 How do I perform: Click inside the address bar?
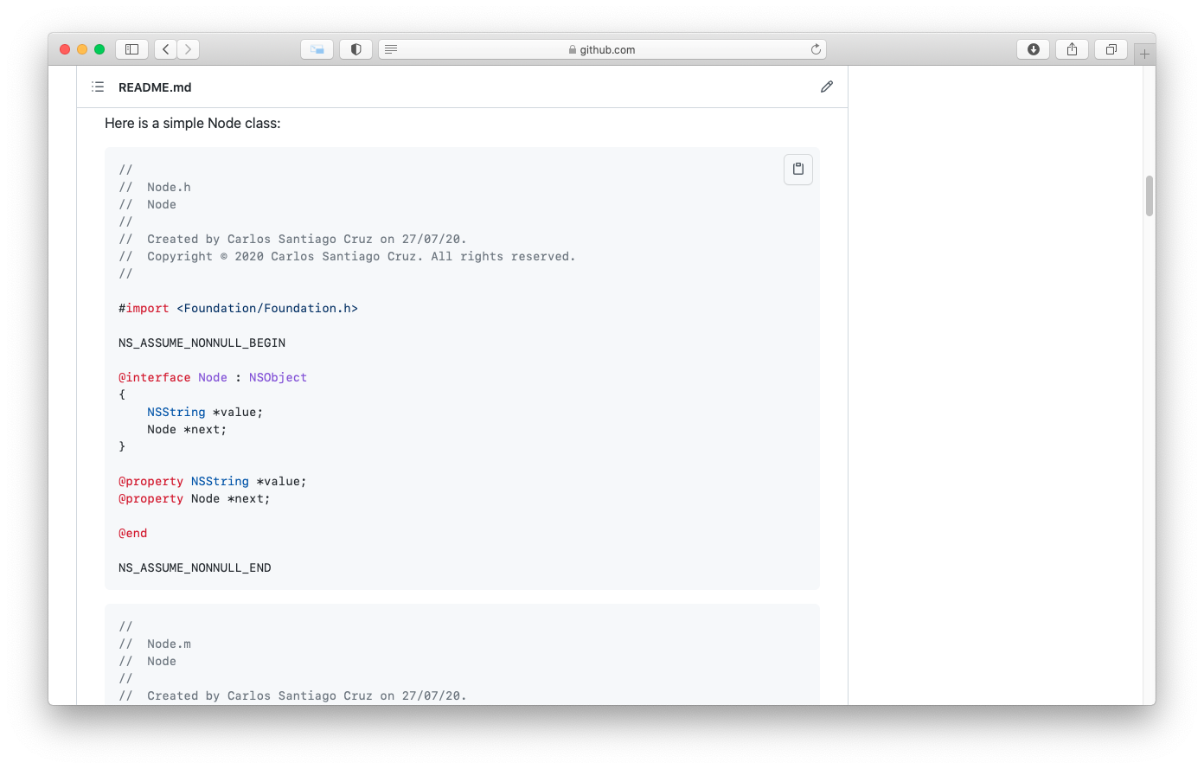pyautogui.click(x=657, y=49)
